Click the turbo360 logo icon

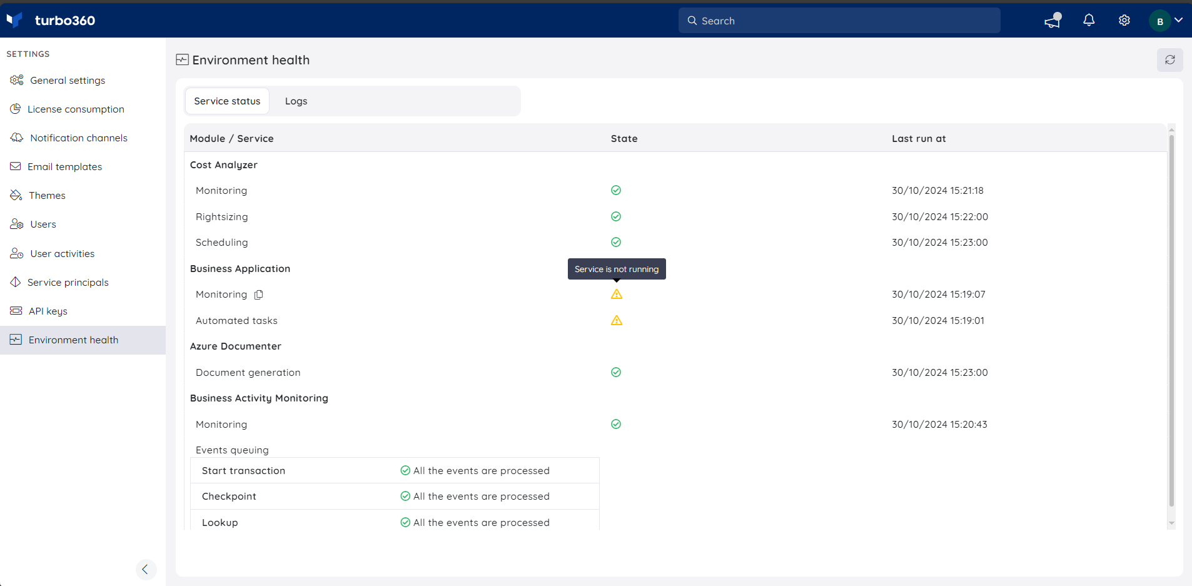click(x=14, y=20)
